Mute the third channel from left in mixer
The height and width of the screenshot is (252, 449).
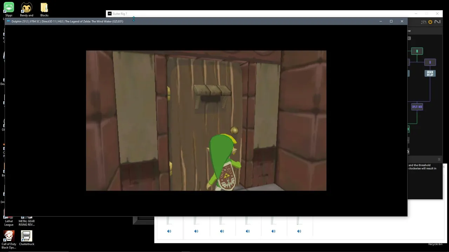222,231
